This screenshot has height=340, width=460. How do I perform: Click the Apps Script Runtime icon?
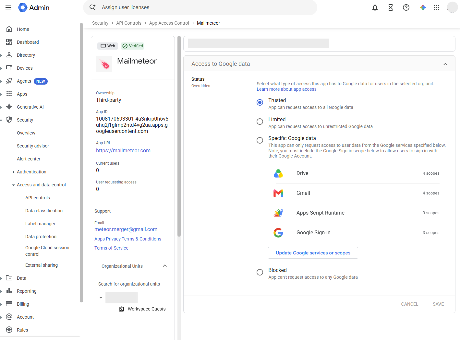pyautogui.click(x=278, y=213)
